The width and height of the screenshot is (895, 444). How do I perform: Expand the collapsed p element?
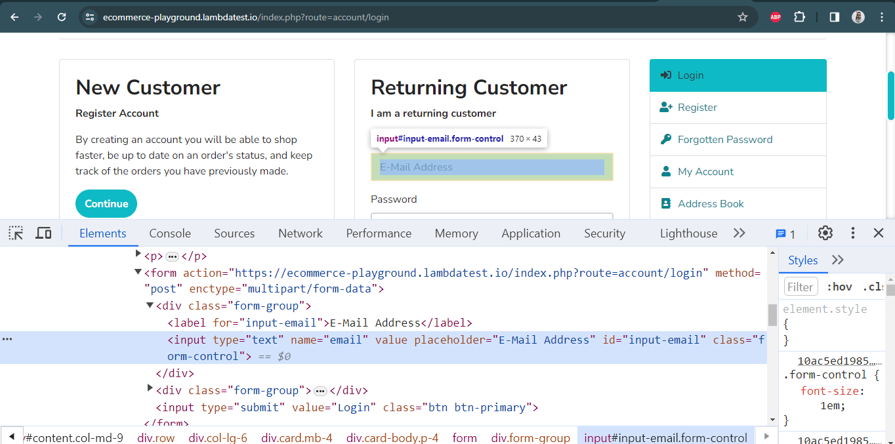point(138,256)
